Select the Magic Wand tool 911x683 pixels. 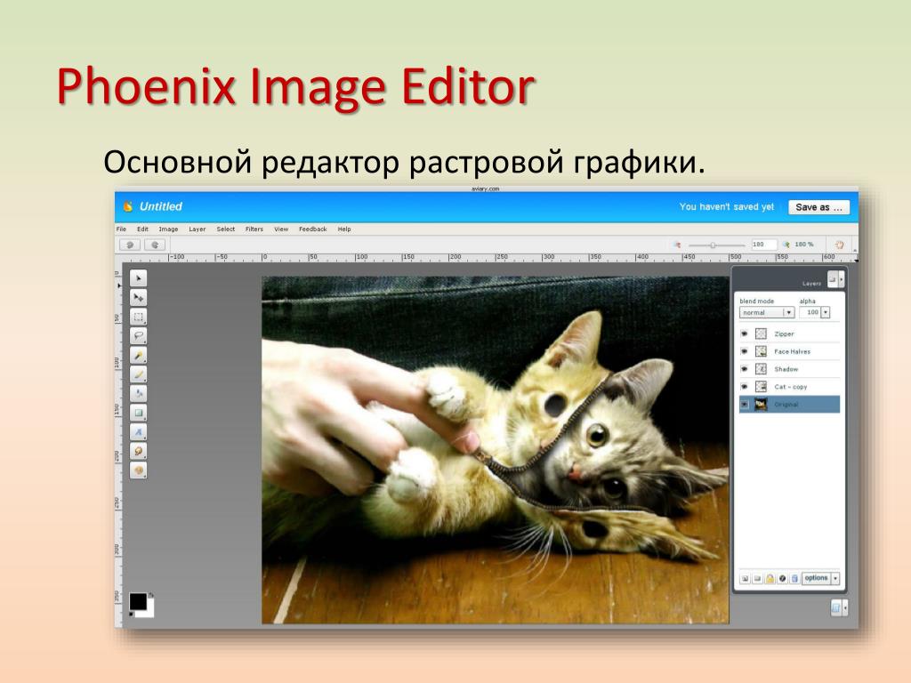[138, 356]
